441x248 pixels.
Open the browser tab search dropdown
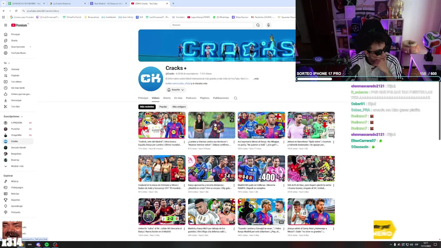pos(3,3)
